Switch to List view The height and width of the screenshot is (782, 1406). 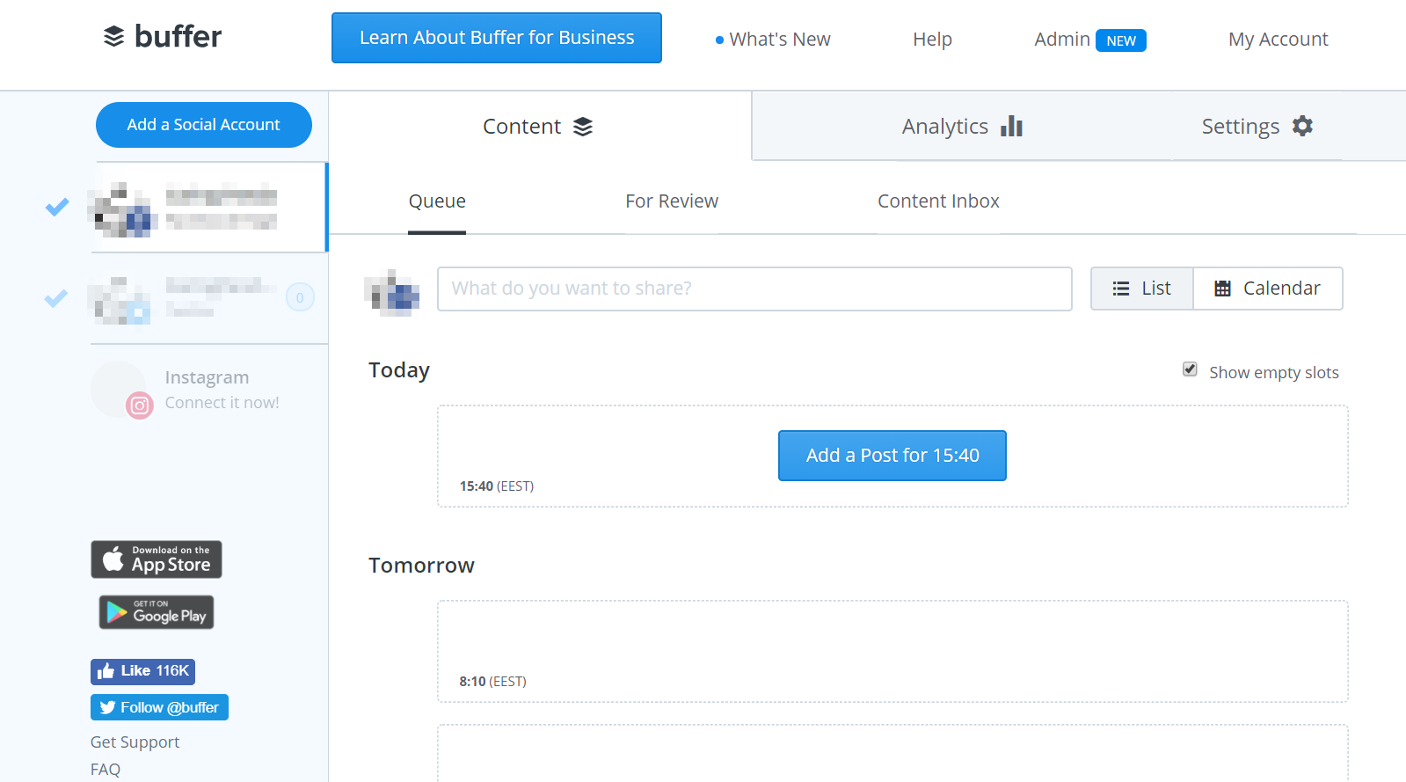click(1142, 289)
